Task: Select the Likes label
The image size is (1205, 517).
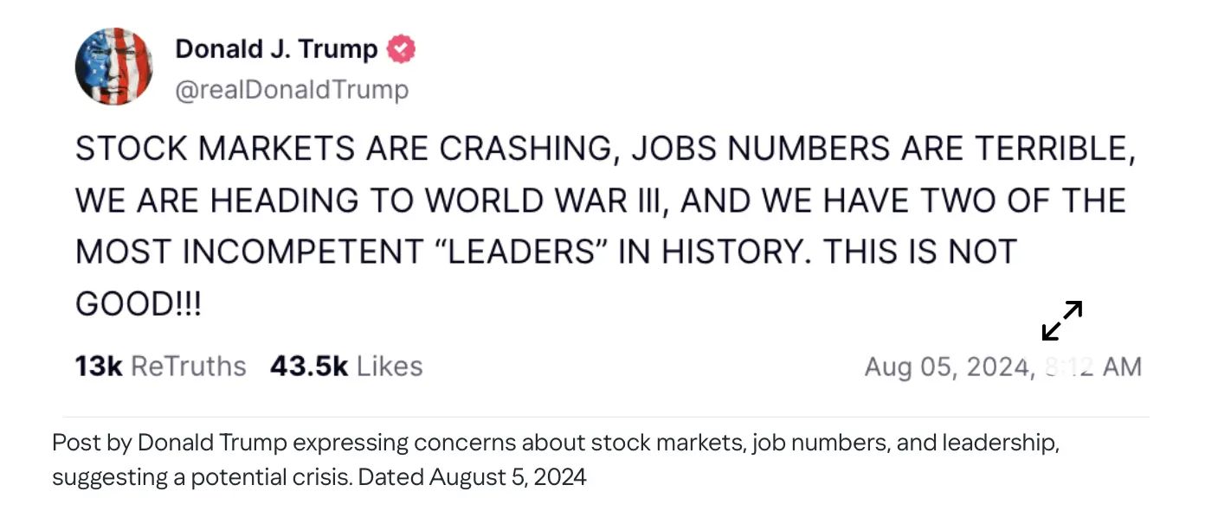Action: [x=390, y=367]
